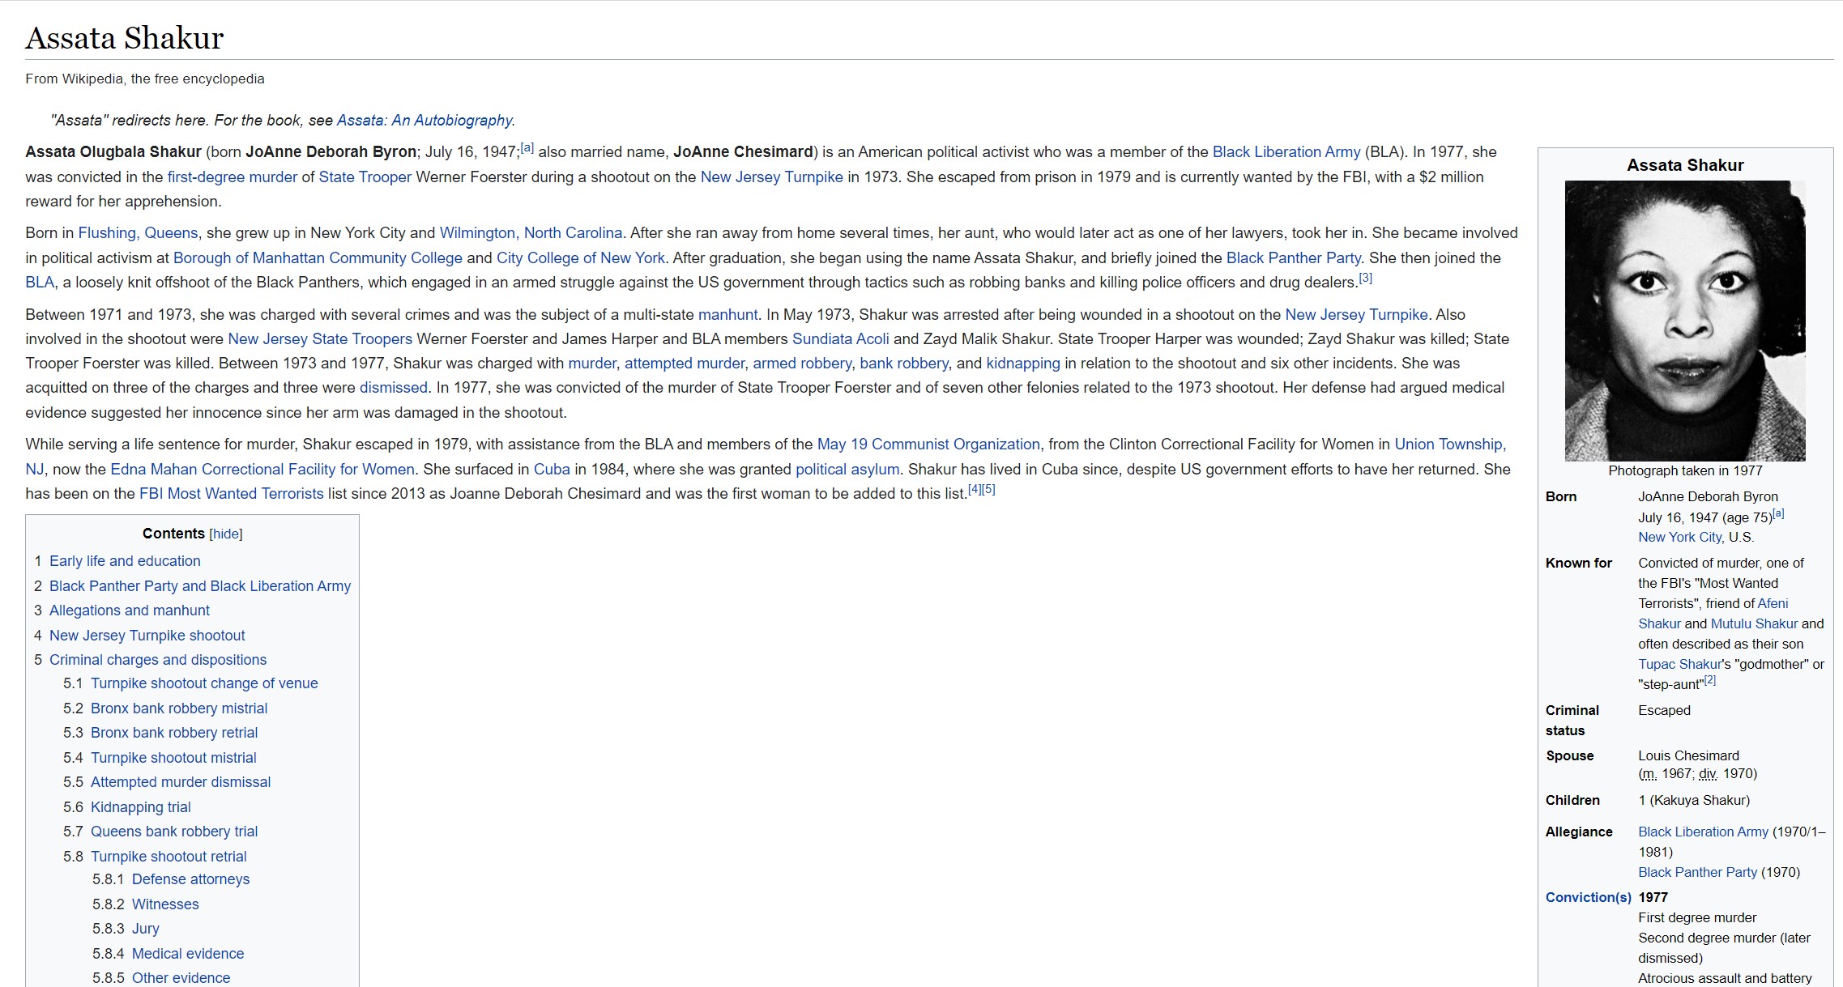Open the Assata Shakur 1977 photograph

click(x=1685, y=321)
